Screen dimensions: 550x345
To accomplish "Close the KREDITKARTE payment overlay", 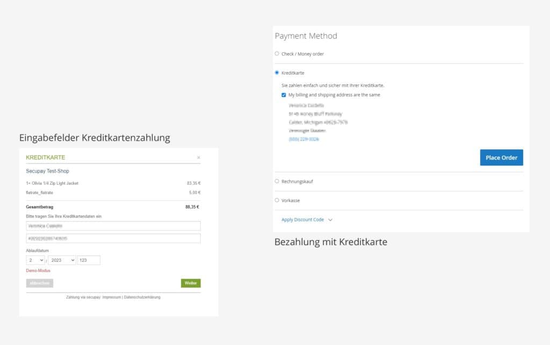I will pos(199,157).
